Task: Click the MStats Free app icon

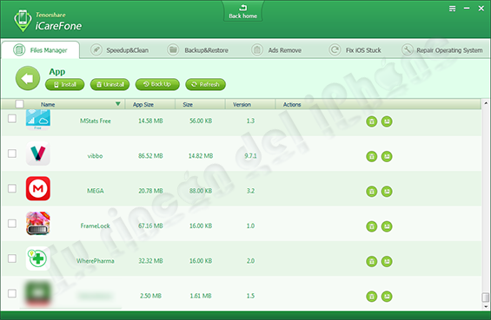Action: tap(38, 120)
